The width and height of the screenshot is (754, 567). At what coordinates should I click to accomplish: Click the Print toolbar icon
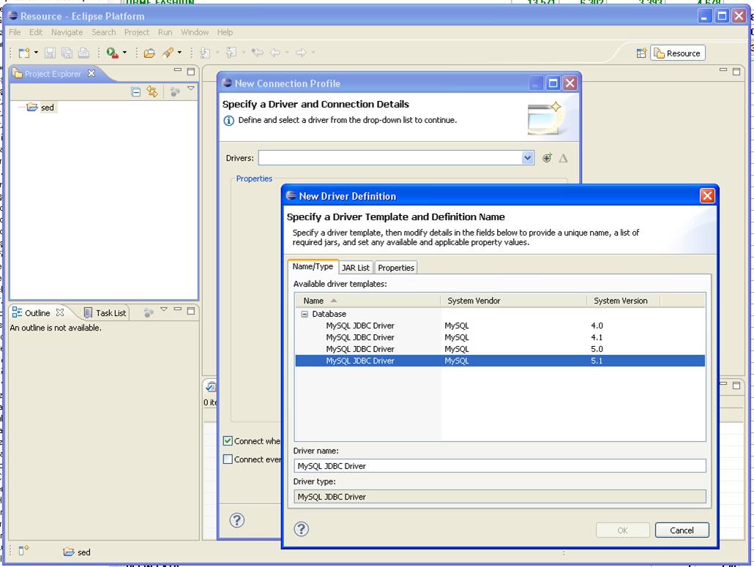(x=83, y=53)
